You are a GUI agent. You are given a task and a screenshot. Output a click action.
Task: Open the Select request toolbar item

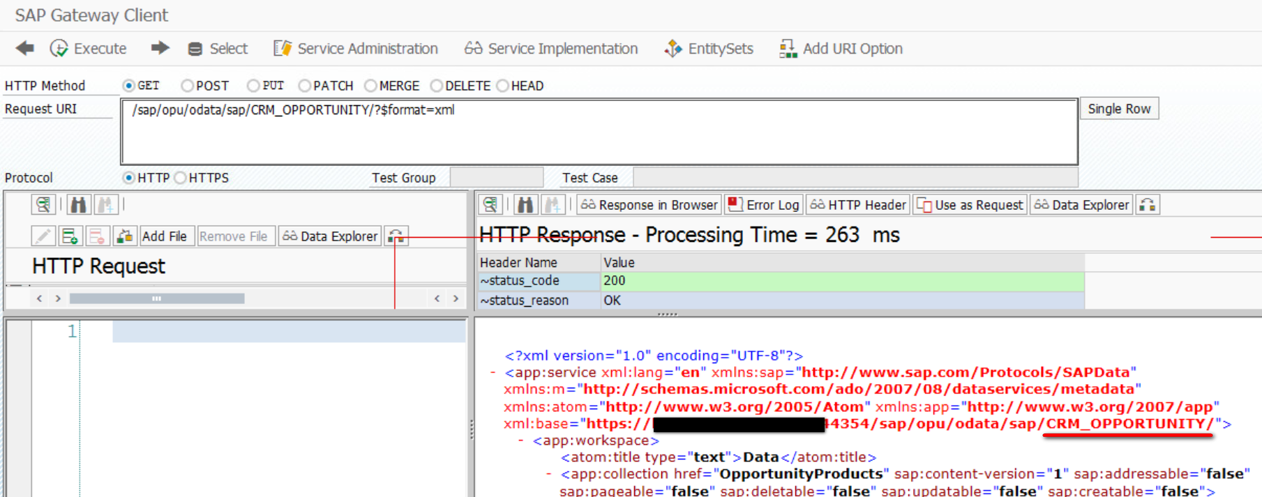(x=218, y=49)
